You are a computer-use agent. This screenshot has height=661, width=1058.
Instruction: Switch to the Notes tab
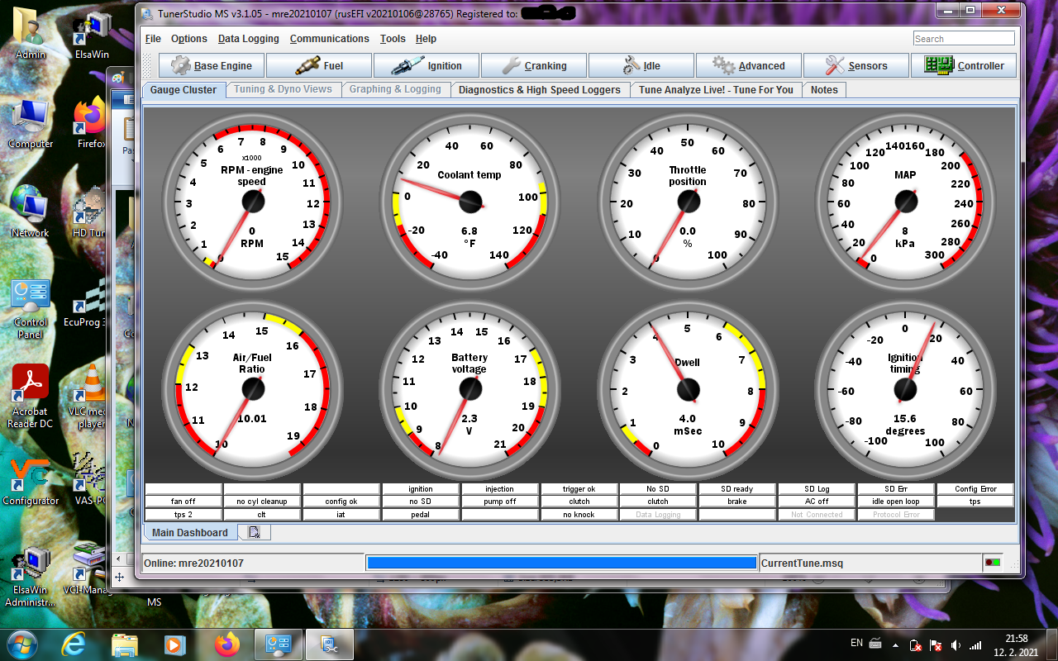(824, 90)
